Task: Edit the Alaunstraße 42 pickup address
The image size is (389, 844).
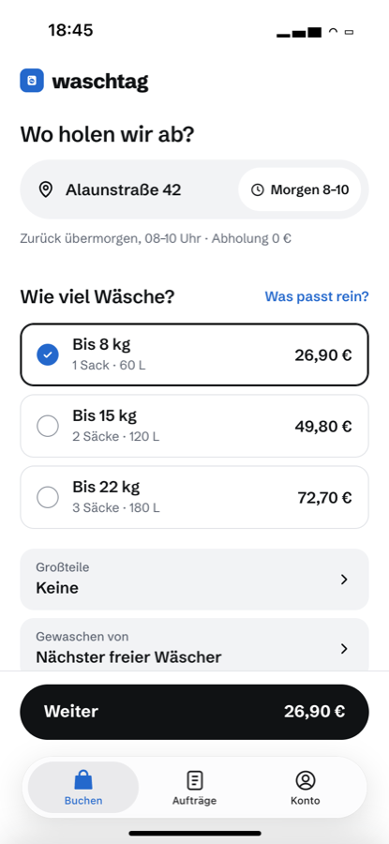Action: tap(123, 189)
